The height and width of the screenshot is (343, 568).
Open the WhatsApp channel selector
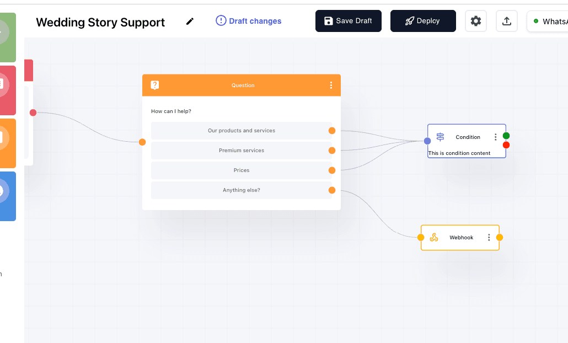click(x=548, y=22)
